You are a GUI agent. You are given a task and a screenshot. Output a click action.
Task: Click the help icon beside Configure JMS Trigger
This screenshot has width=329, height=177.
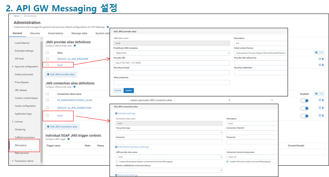(69, 139)
